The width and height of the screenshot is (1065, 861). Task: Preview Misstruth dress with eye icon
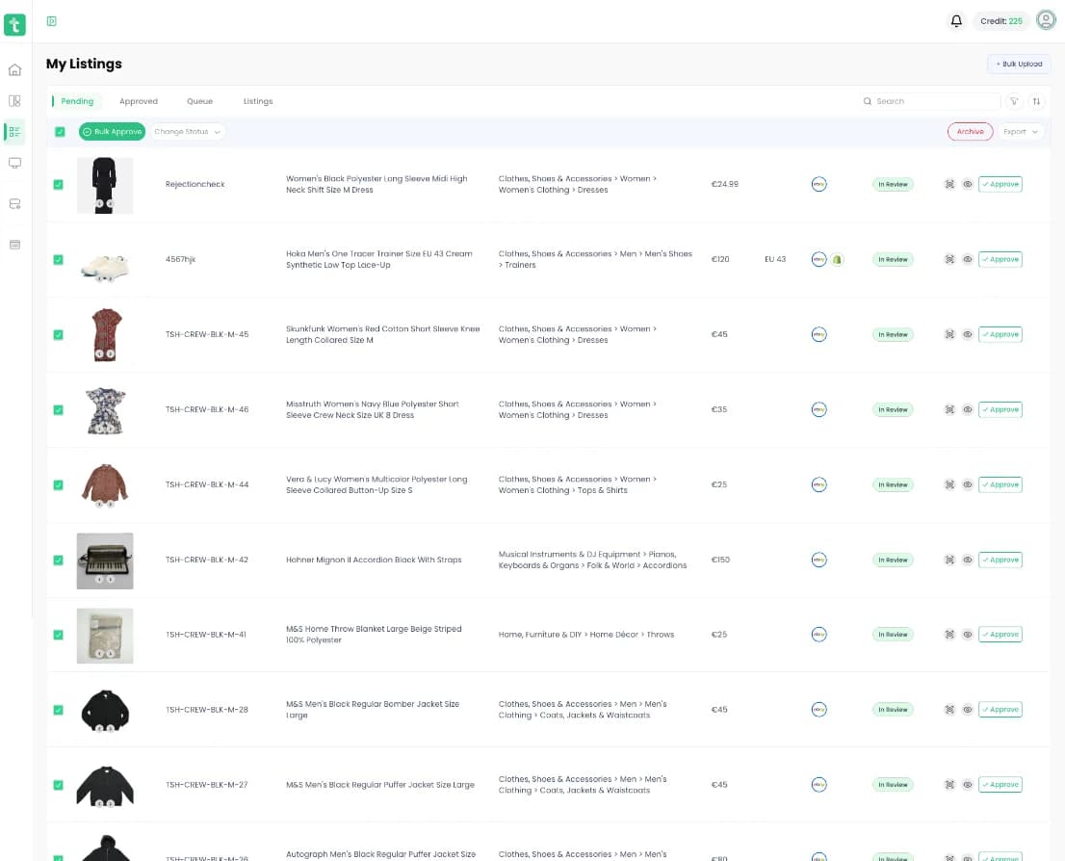coord(968,409)
